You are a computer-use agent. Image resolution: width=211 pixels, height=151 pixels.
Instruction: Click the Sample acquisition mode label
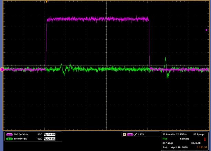[x=184, y=139]
